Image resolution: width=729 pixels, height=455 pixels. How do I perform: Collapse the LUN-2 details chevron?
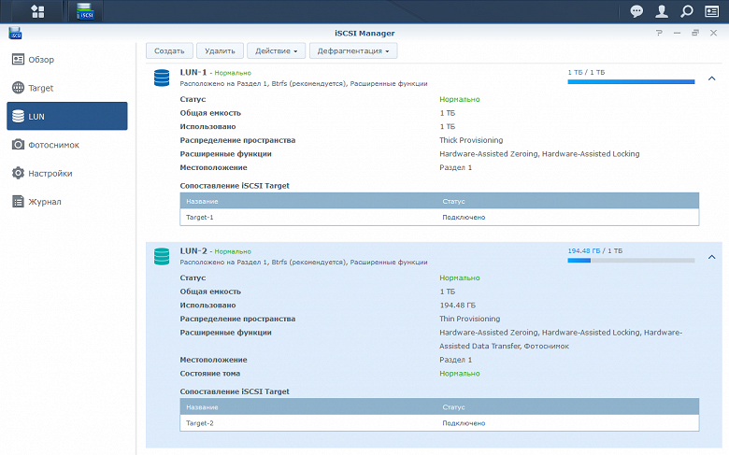(711, 257)
